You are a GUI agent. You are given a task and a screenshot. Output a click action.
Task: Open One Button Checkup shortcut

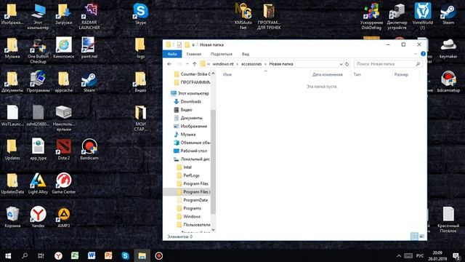[x=38, y=50]
